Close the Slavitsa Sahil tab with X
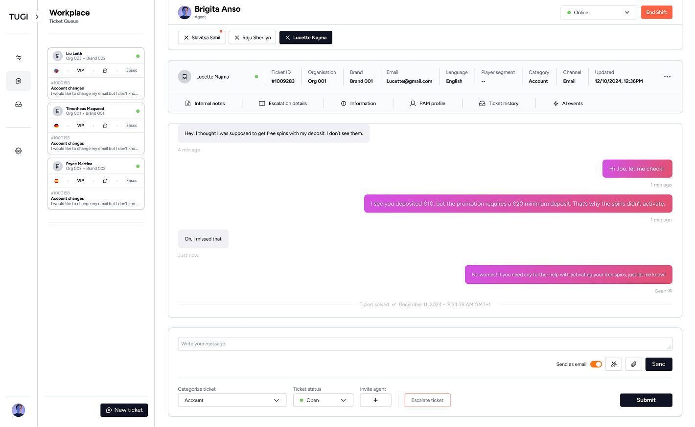This screenshot has width=695, height=427. pos(186,38)
